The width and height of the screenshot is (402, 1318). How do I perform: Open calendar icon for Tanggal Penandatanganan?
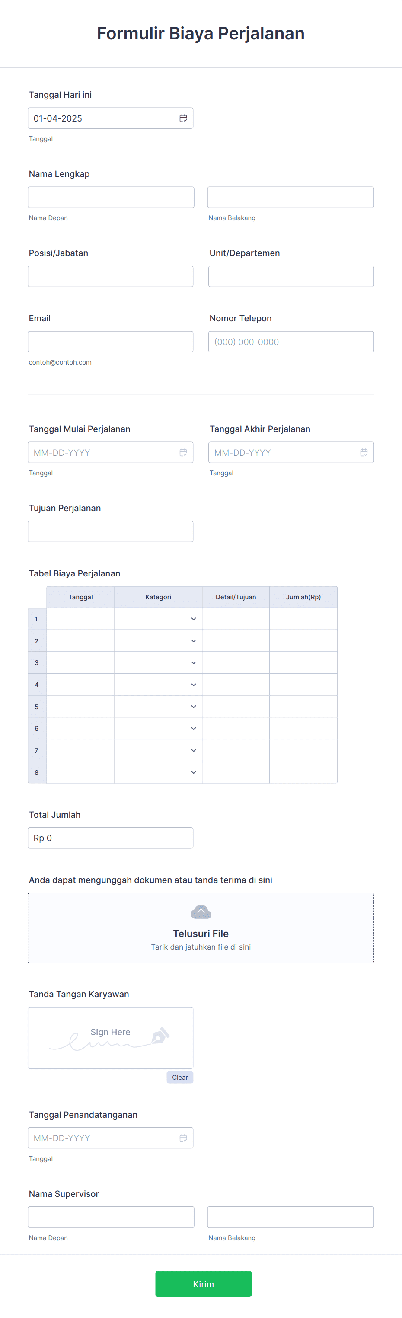click(x=183, y=1137)
